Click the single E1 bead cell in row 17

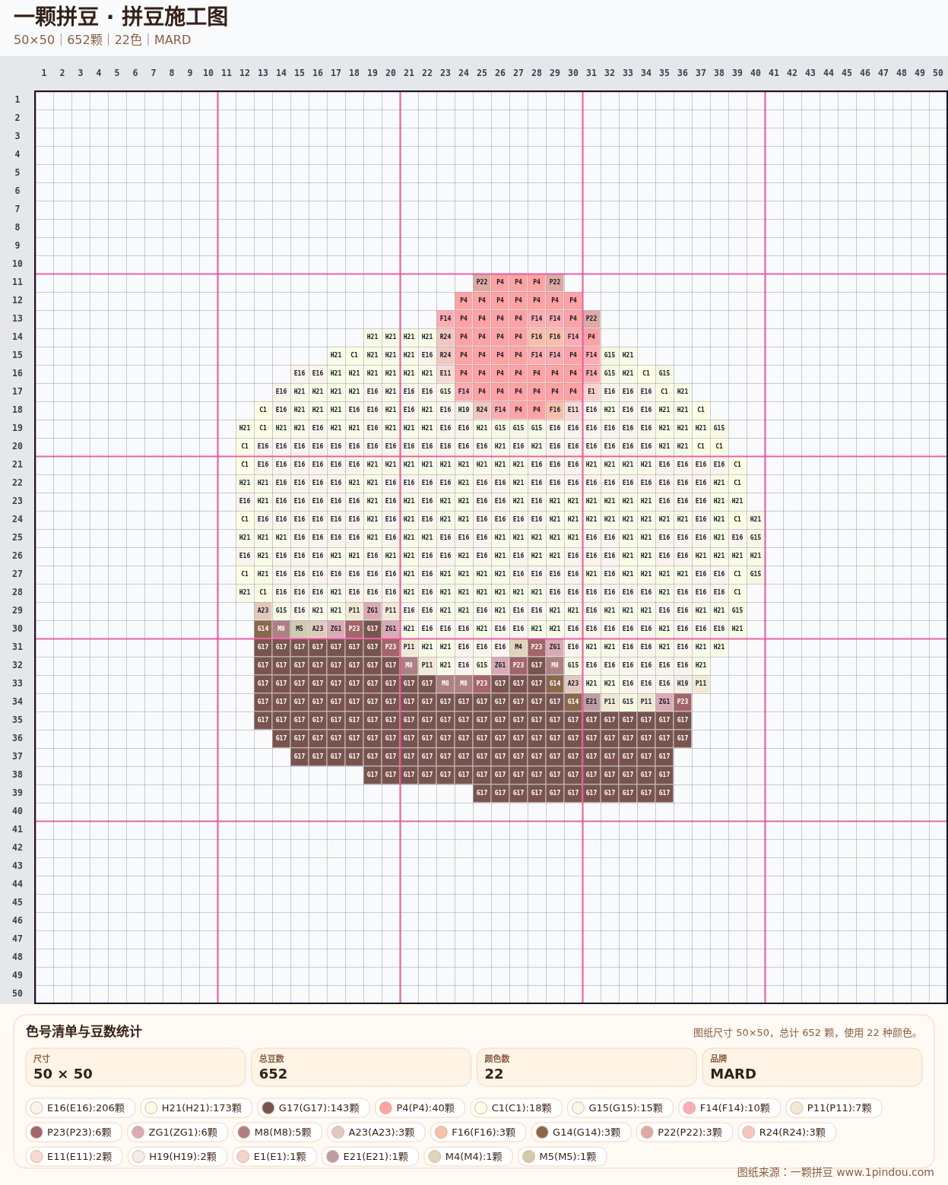pyautogui.click(x=591, y=391)
